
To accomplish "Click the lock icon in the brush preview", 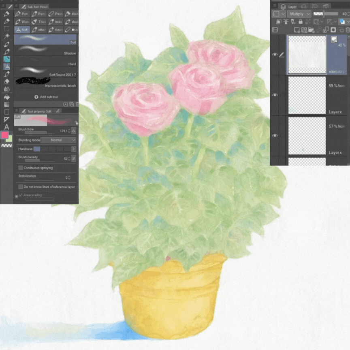I will click(x=76, y=123).
